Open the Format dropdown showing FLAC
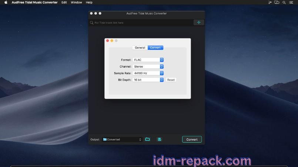298x167 pixels. point(148,60)
